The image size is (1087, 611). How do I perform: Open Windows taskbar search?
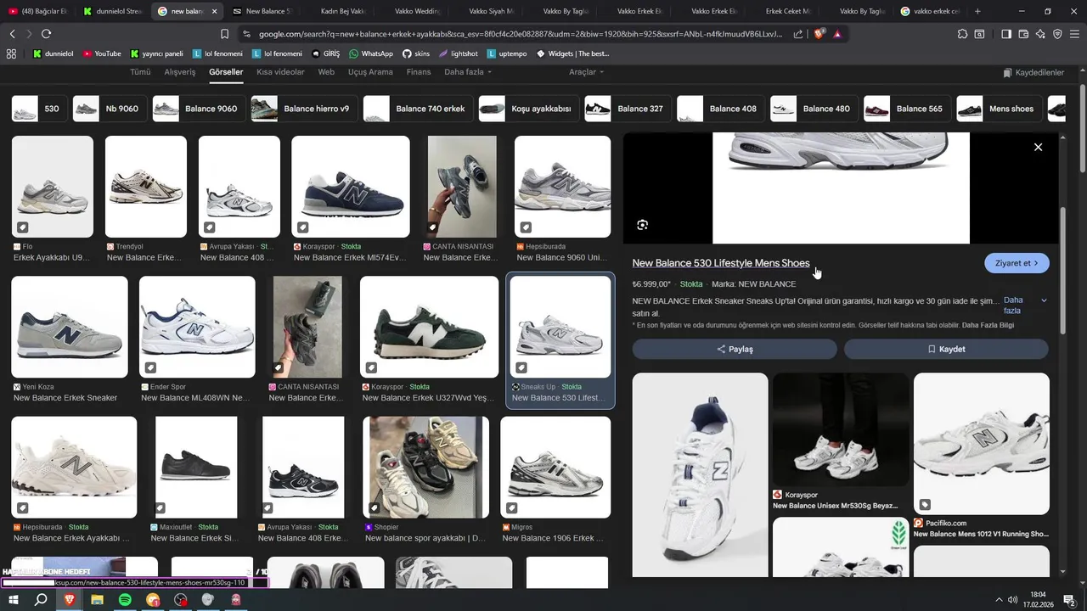point(41,600)
